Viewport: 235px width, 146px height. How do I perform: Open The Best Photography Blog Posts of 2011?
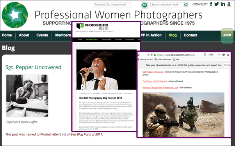click(101, 98)
